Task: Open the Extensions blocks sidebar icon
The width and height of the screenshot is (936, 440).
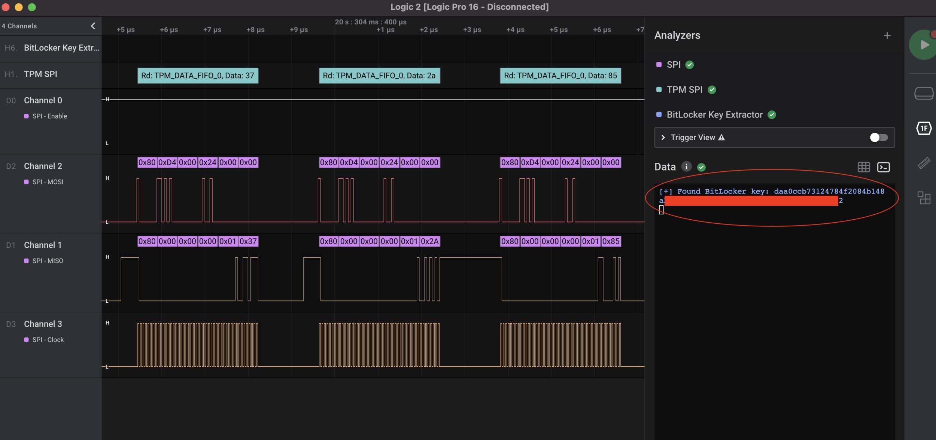Action: pyautogui.click(x=924, y=198)
